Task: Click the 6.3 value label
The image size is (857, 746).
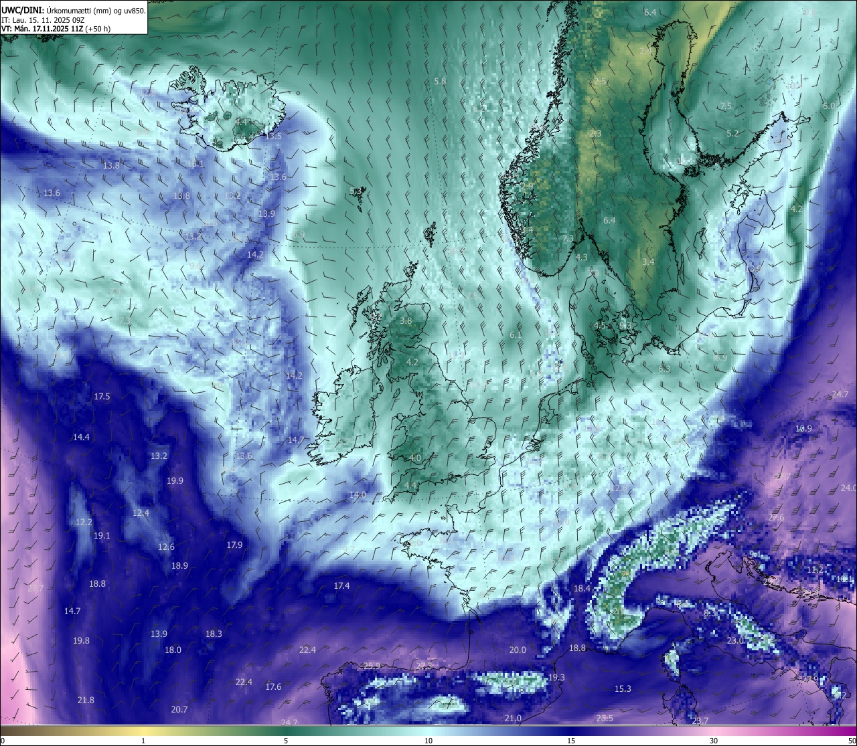Action: pyautogui.click(x=664, y=369)
